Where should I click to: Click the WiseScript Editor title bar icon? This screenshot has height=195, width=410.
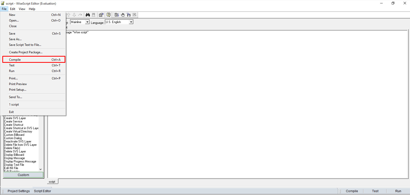3,3
